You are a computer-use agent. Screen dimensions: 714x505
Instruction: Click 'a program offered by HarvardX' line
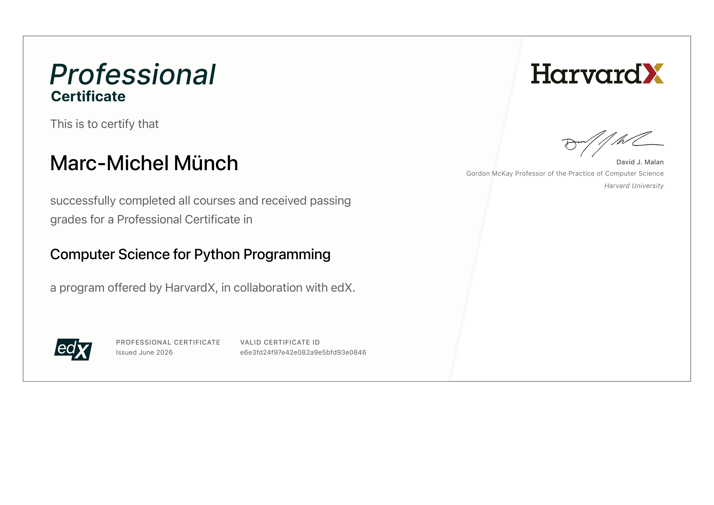203,288
